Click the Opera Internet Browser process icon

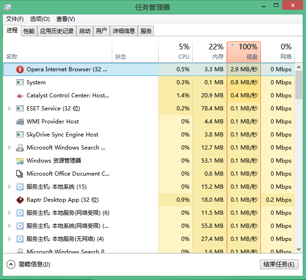20,69
